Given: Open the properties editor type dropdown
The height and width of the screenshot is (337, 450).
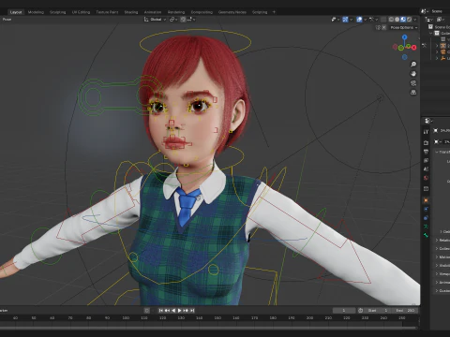Looking at the screenshot, I should click(x=428, y=121).
